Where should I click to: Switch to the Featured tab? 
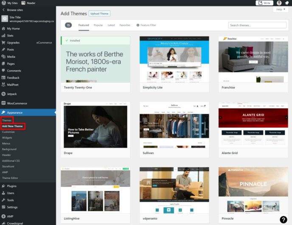coord(84,25)
